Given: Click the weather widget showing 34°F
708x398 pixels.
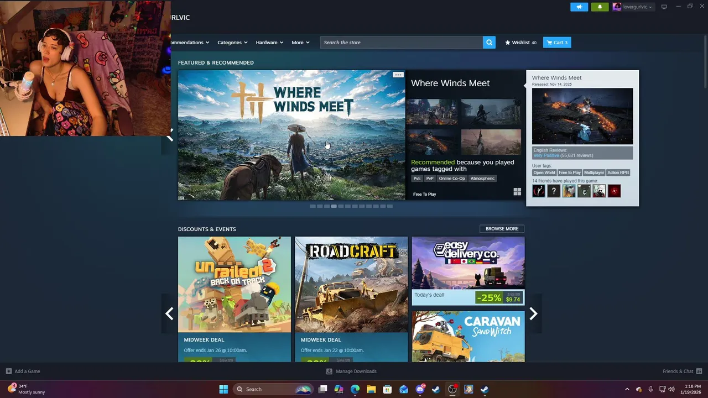Looking at the screenshot, I should click(x=27, y=389).
